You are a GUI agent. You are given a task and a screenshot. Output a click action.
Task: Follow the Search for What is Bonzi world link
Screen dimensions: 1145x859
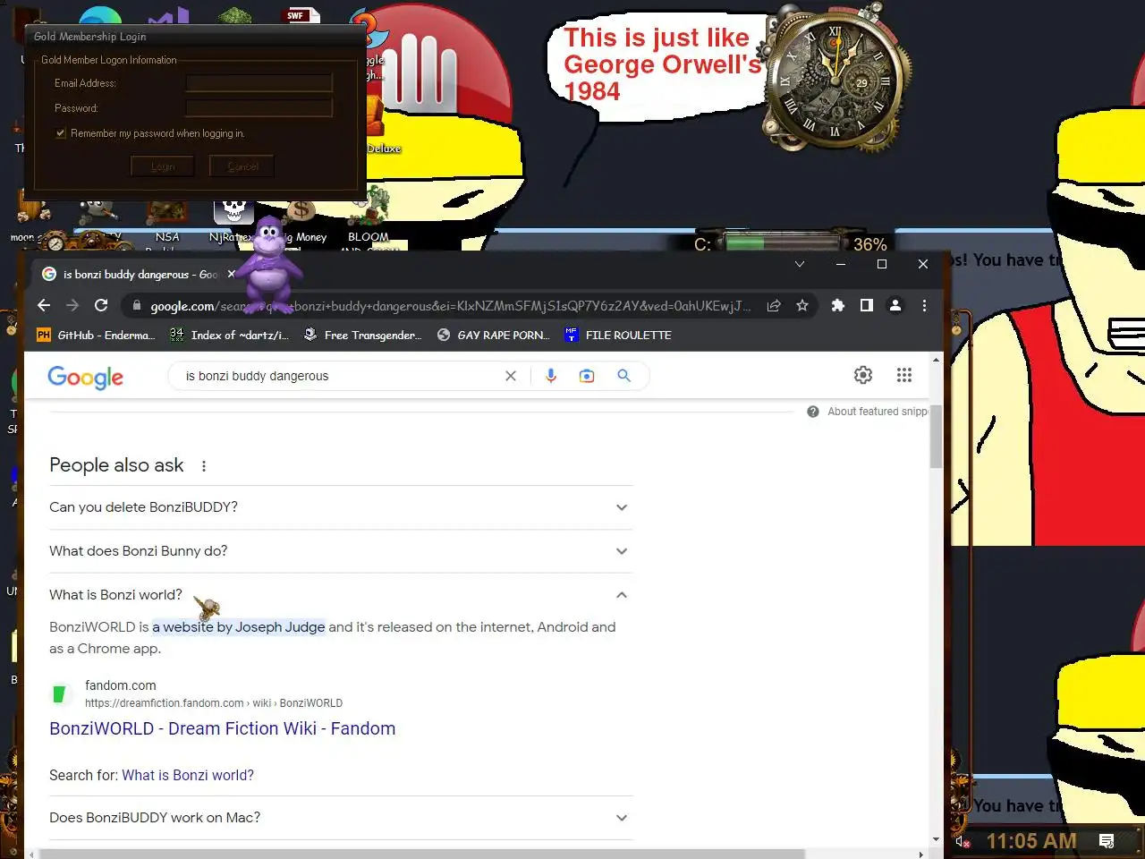188,775
